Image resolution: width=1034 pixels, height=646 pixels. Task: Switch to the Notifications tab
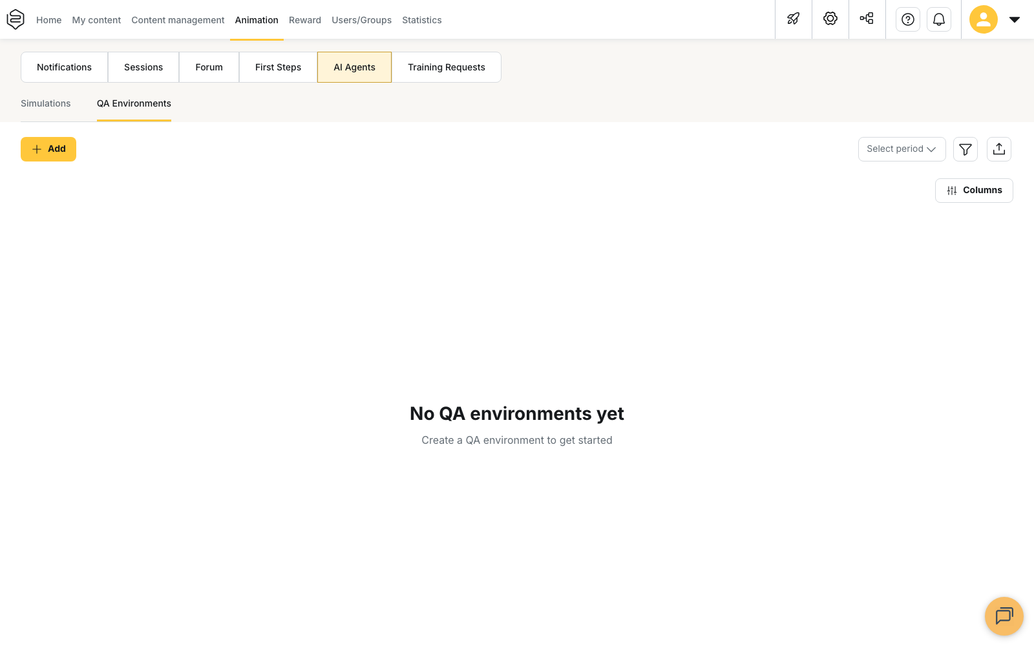65,67
